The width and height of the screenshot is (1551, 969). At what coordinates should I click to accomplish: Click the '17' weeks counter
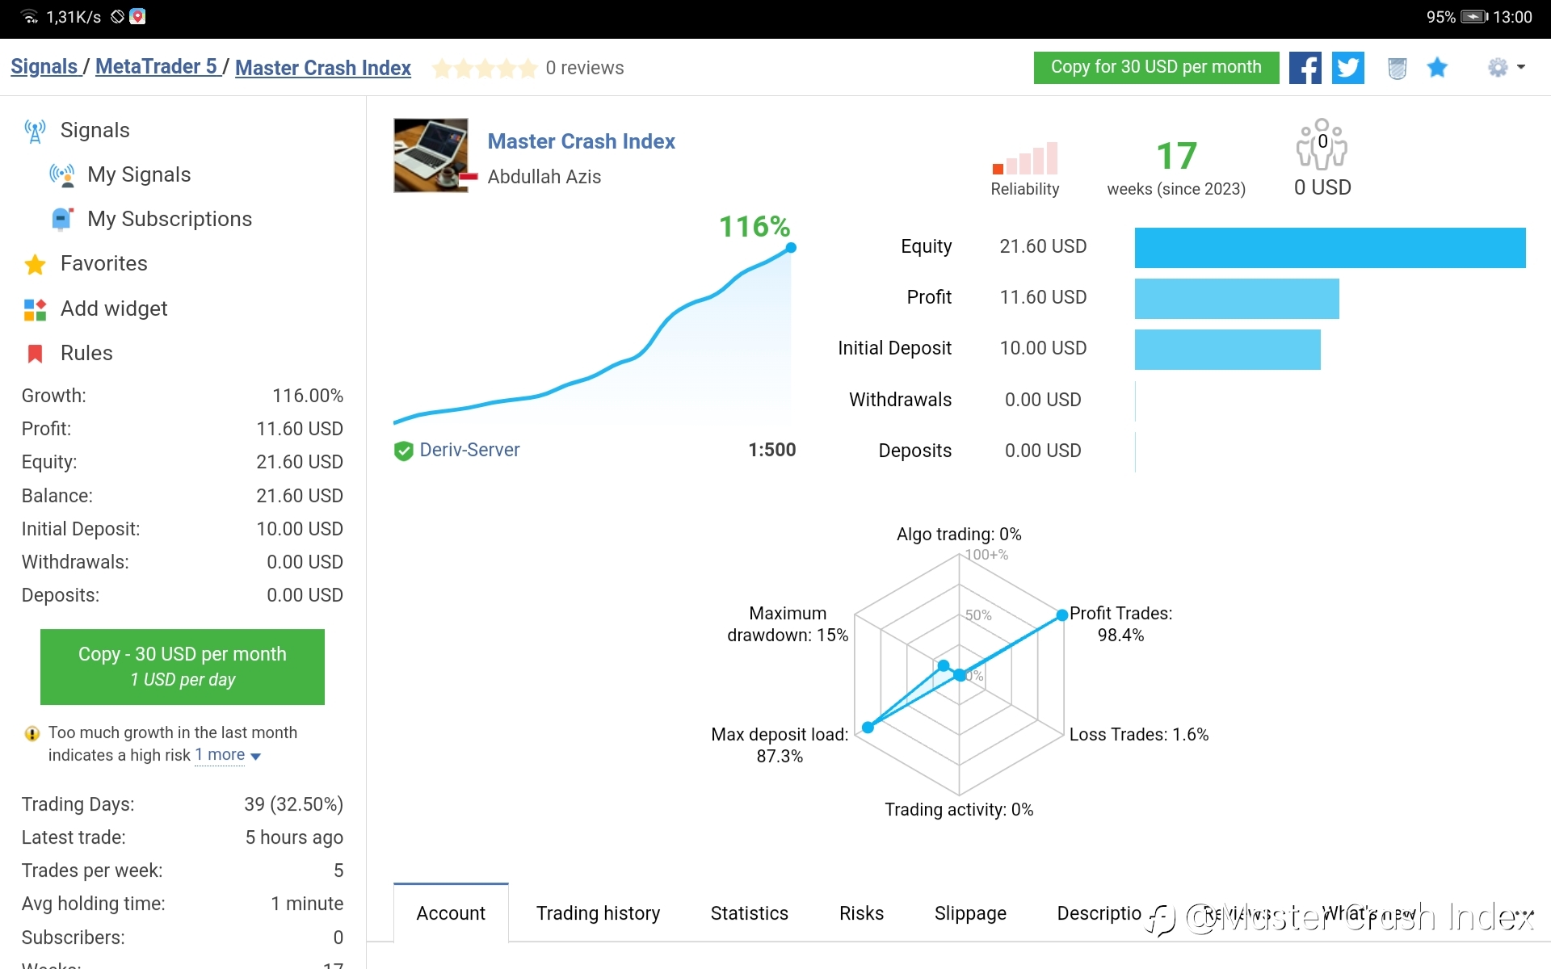[1176, 156]
